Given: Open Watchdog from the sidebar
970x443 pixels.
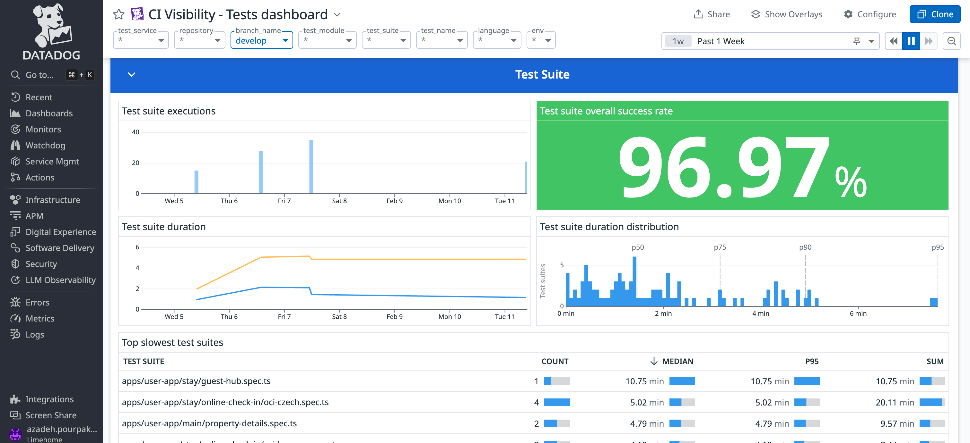Looking at the screenshot, I should click(x=45, y=145).
